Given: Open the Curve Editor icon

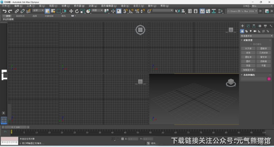Looking at the screenshot, I should point(208,11).
